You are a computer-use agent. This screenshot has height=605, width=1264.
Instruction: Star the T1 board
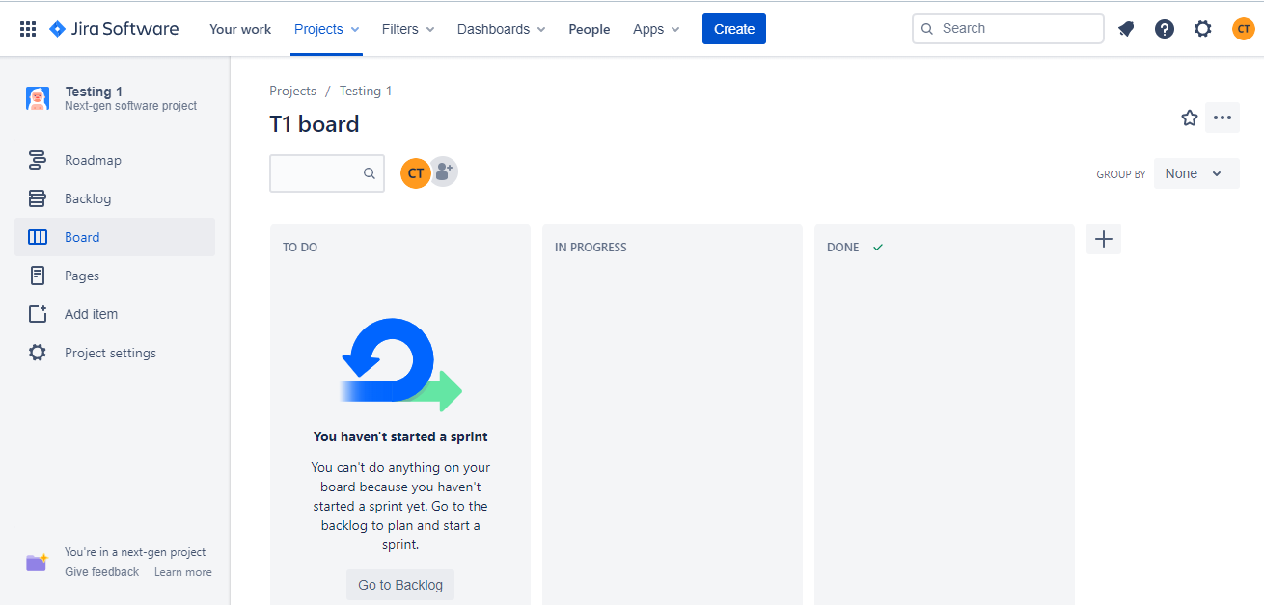1190,118
